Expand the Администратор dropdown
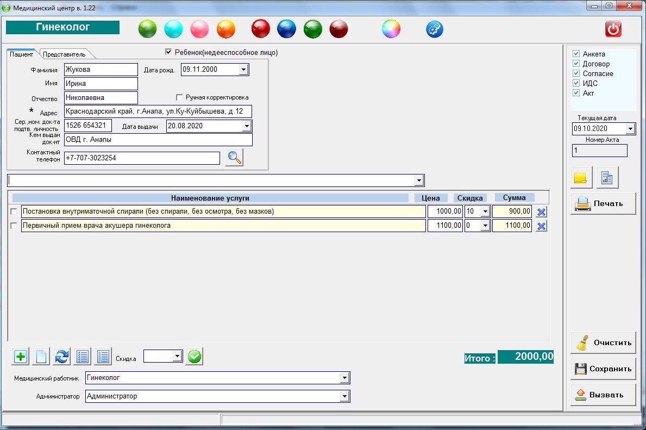This screenshot has width=646, height=430. [x=345, y=396]
